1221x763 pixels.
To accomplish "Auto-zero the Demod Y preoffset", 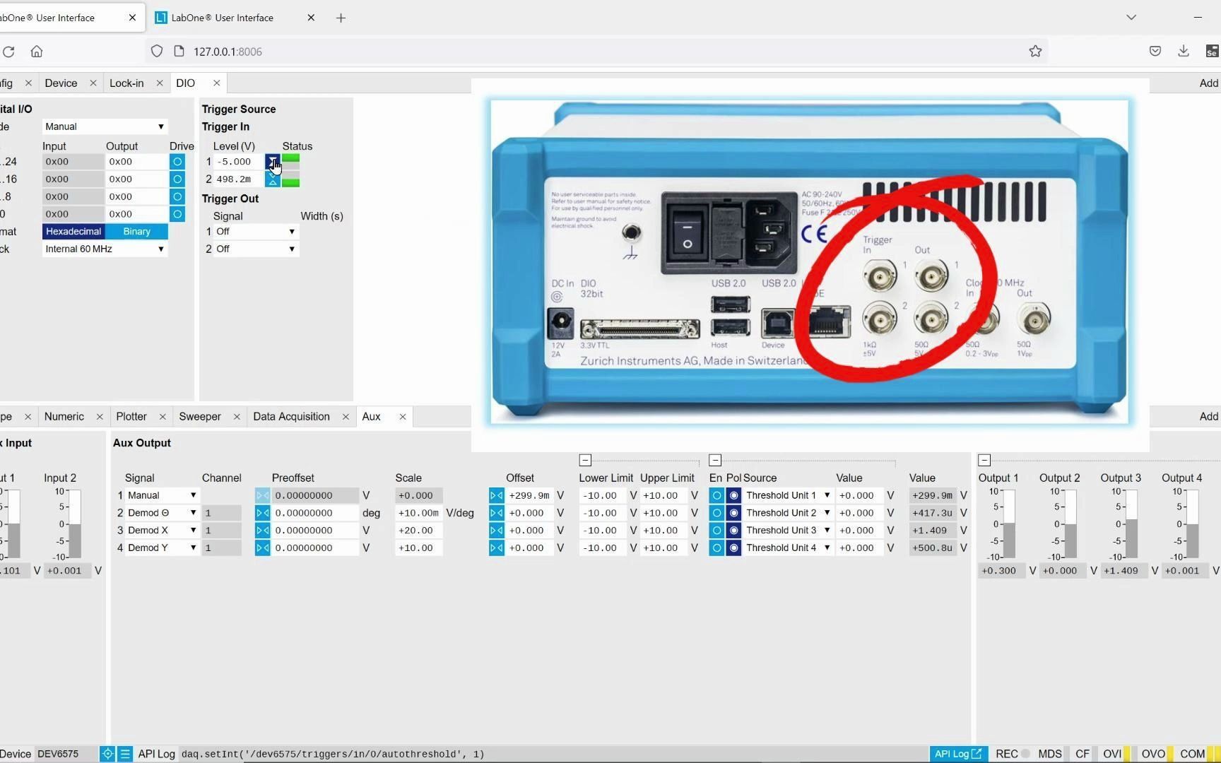I will (x=262, y=548).
